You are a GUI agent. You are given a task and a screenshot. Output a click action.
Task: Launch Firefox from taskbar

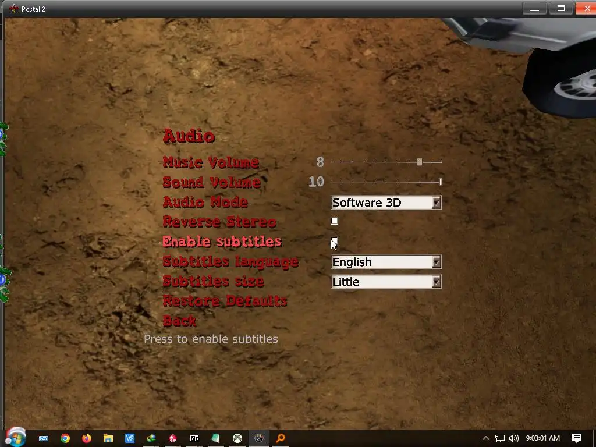coord(87,438)
